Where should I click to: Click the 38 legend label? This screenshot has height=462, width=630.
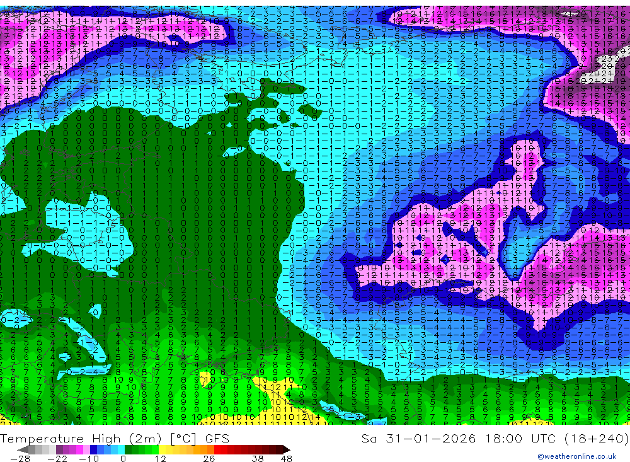258,459
